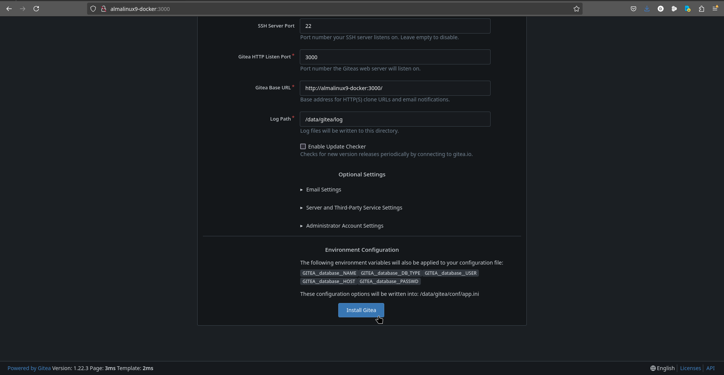The image size is (724, 375).
Task: Show the browser downloads panel
Action: coord(647,9)
